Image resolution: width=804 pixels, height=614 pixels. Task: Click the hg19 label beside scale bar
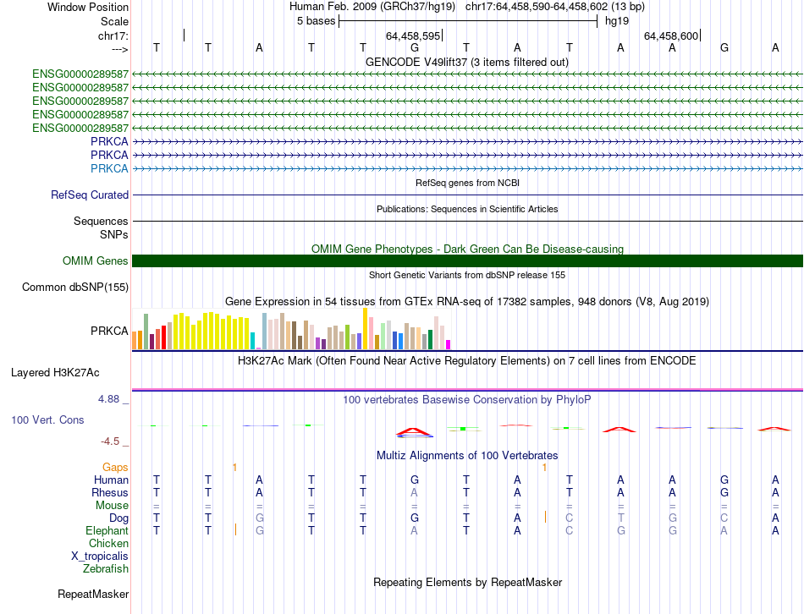click(617, 21)
